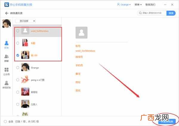Screen dimensions: 179x126
Task: Close the recovery app window
Action: click(x=172, y=4)
